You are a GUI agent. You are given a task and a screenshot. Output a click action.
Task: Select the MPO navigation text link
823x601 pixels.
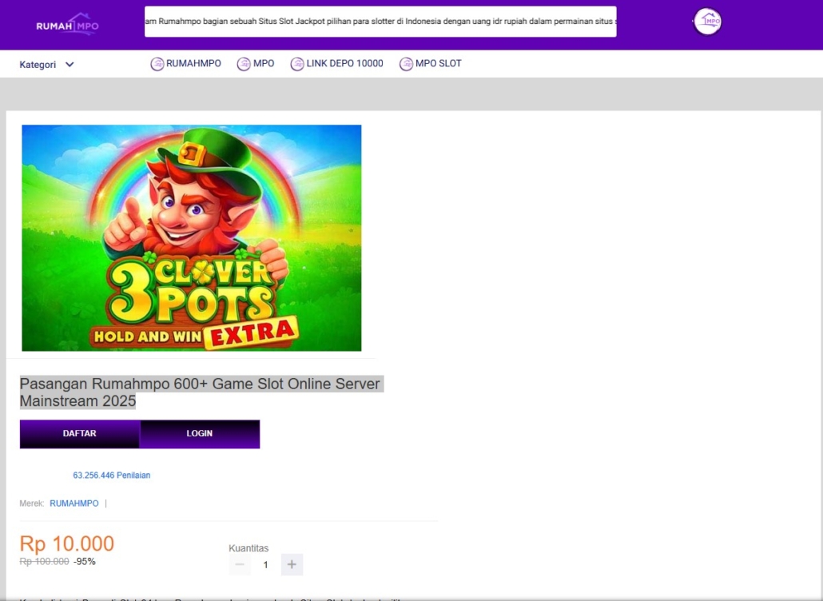click(x=264, y=63)
